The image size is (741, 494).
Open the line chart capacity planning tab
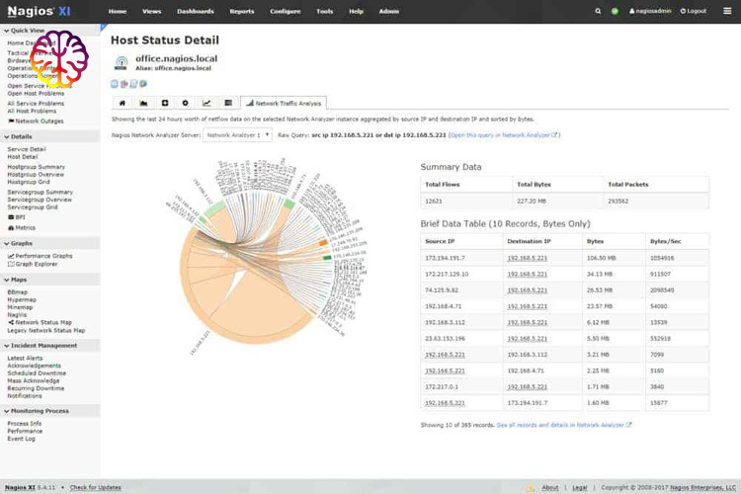(x=206, y=103)
